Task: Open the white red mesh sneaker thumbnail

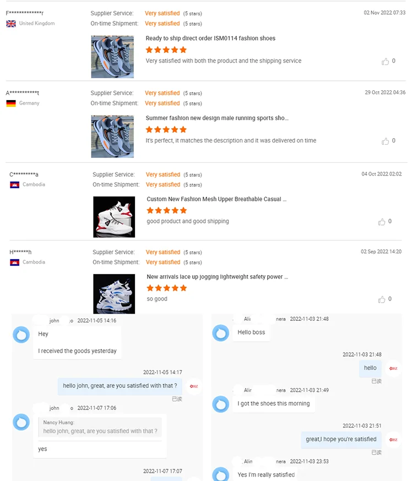Action: (x=114, y=217)
